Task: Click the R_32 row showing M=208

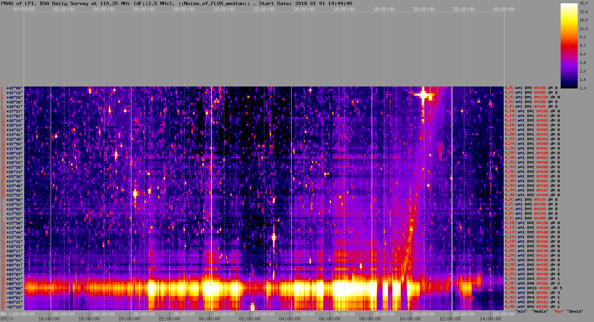Action: tap(532, 163)
